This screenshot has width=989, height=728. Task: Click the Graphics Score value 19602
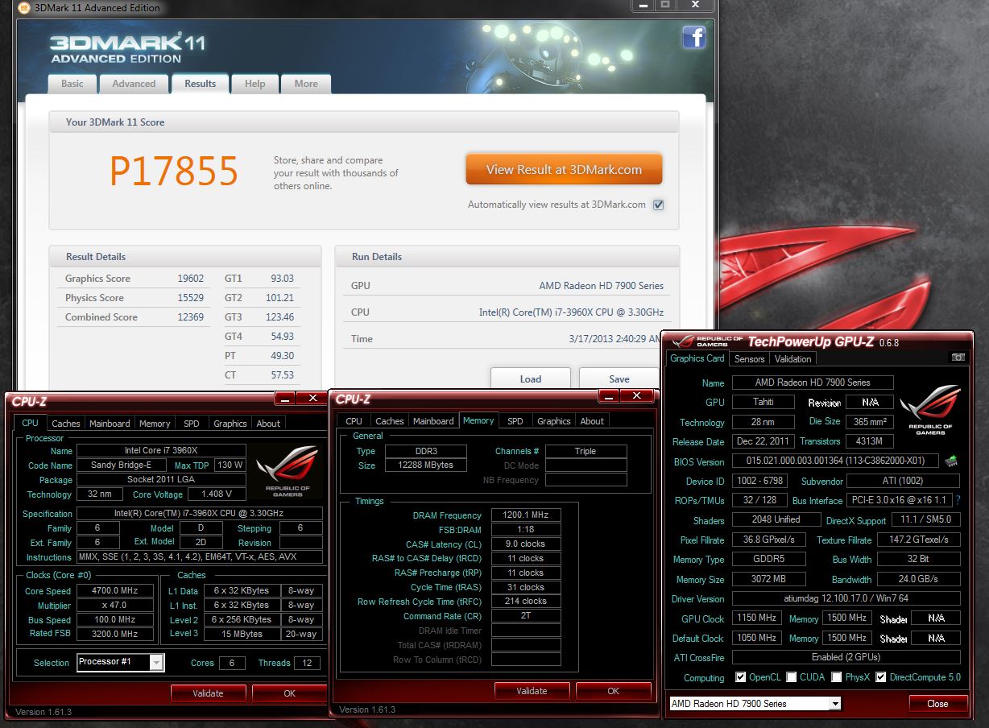pyautogui.click(x=192, y=279)
